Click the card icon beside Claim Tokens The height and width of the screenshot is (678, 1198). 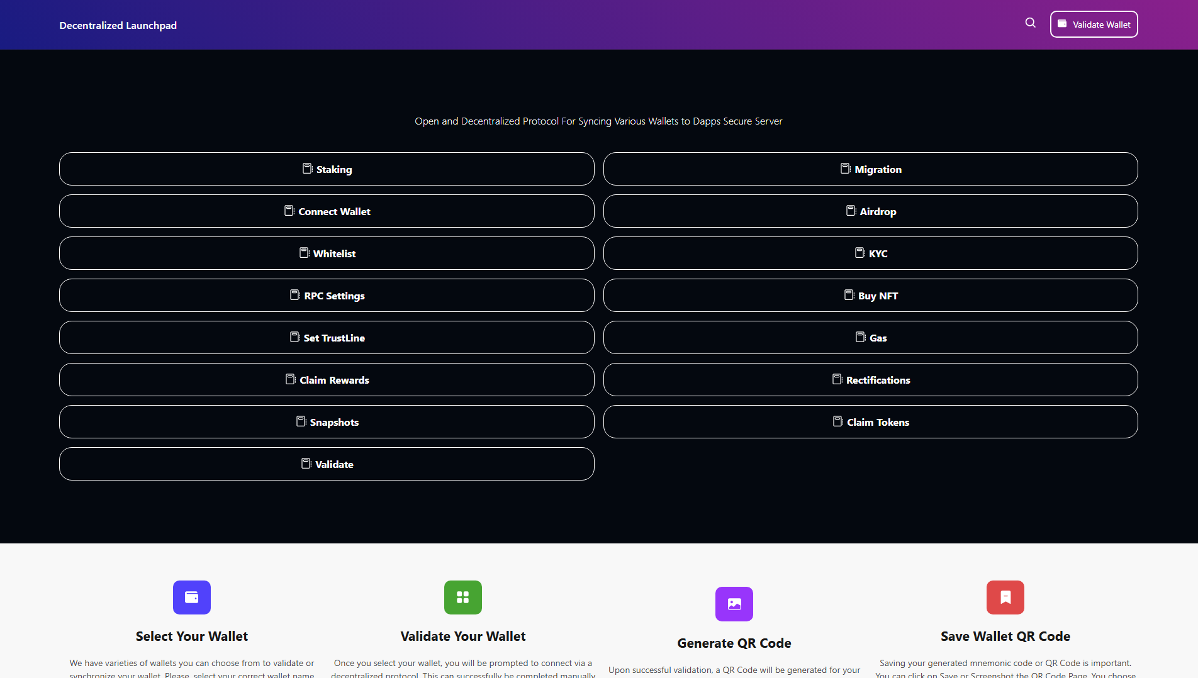tap(838, 421)
